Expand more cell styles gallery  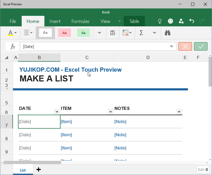click(x=99, y=33)
